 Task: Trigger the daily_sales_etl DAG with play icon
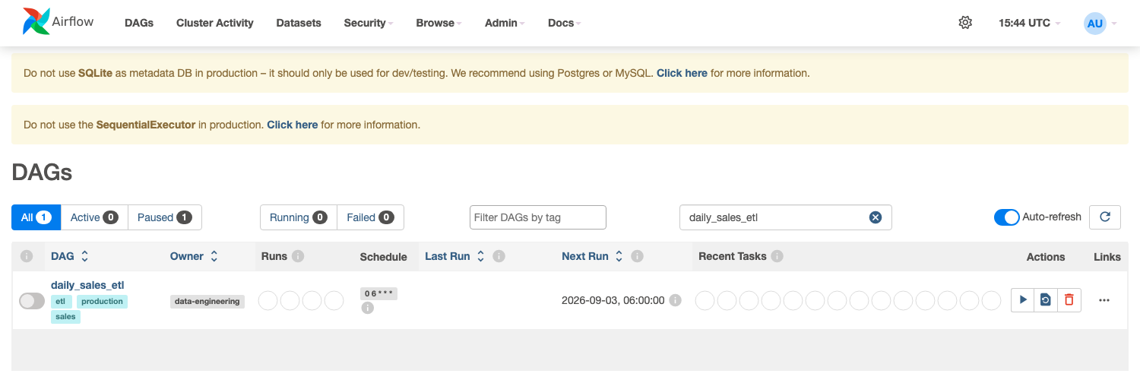(1023, 300)
